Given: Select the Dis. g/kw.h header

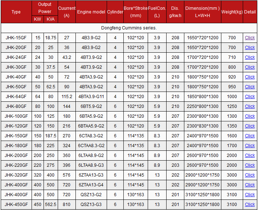Looking at the screenshot, I should tap(175, 12).
